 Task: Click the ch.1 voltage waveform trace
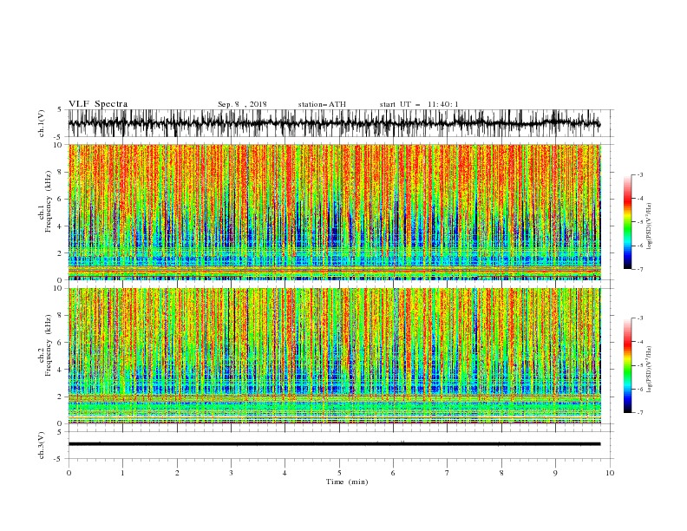[x=334, y=123]
